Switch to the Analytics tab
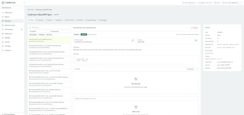244x115 pixels. (58, 20)
